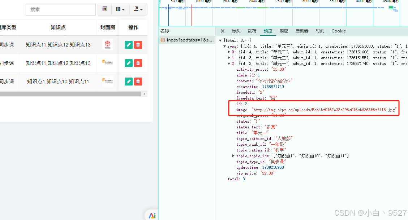This screenshot has height=220, width=408.
Task: Collapse row 2 with title 单元一
Action: tap(229, 63)
